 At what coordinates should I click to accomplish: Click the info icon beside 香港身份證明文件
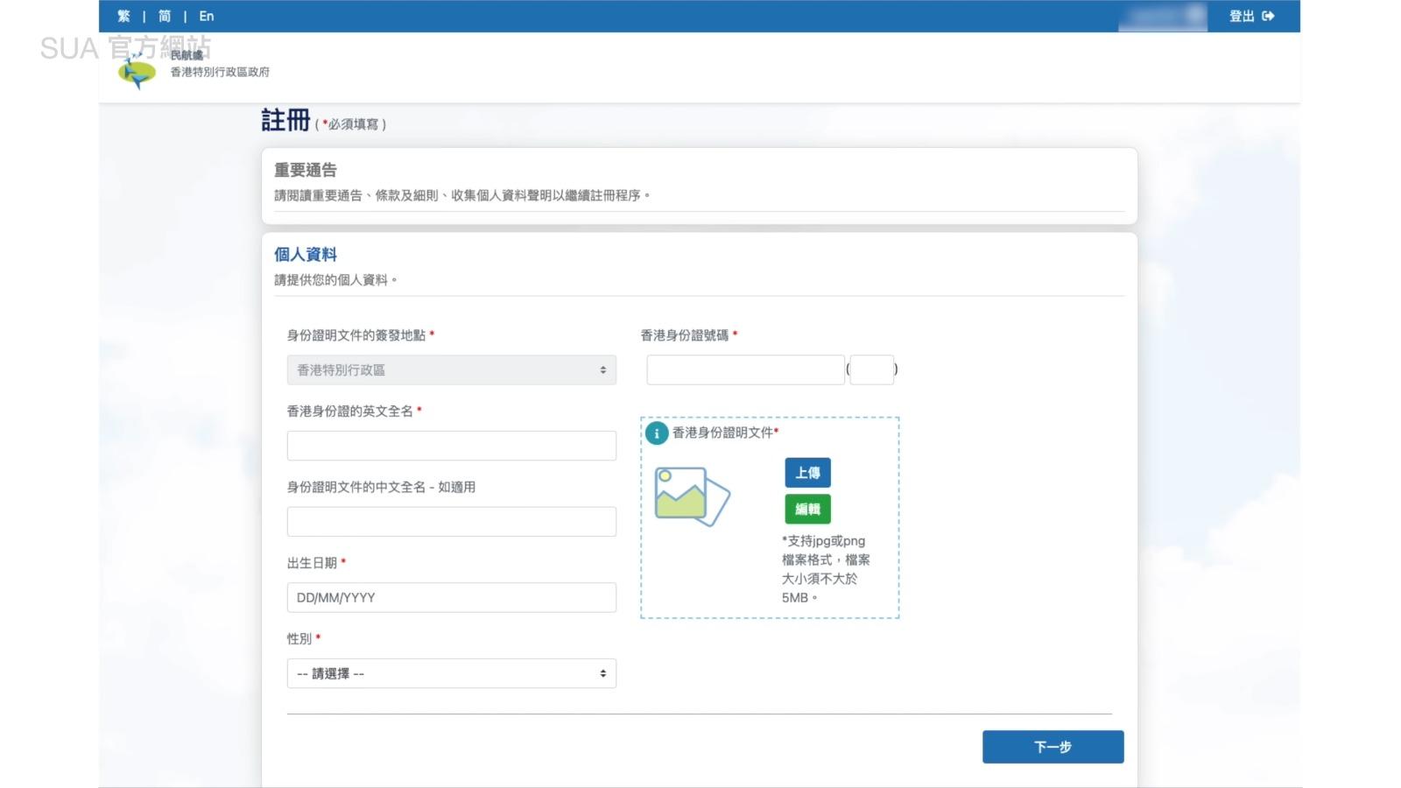656,433
